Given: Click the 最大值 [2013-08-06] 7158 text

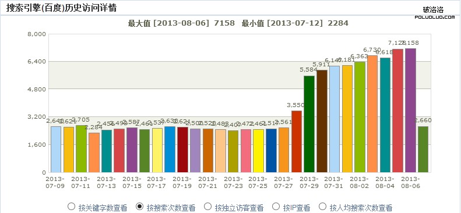Looking at the screenshot, I should coord(181,23).
